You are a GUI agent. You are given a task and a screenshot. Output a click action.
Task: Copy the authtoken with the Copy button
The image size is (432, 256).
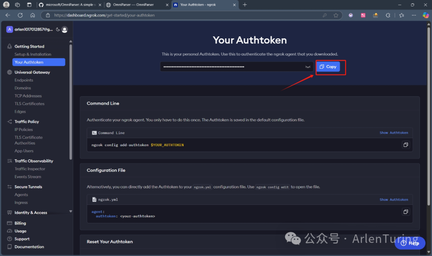328,67
